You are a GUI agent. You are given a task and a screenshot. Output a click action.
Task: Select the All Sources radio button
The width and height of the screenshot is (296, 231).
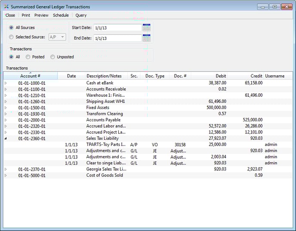12,28
